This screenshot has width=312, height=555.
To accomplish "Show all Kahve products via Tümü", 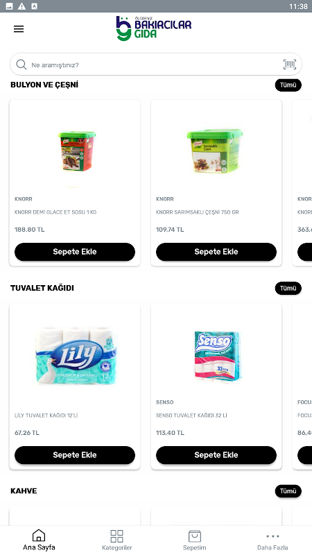I will (288, 491).
